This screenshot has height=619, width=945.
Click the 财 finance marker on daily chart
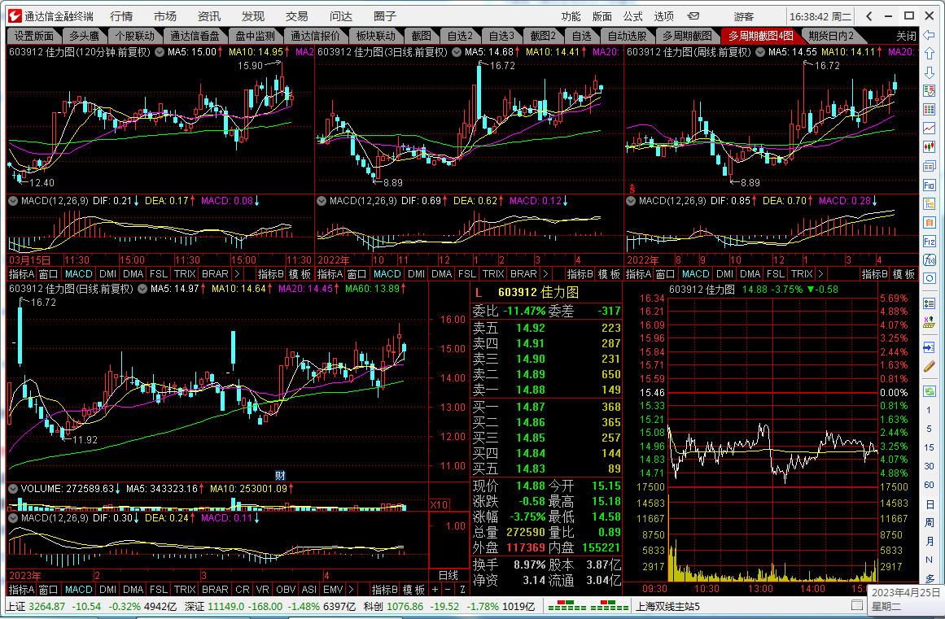click(x=280, y=476)
